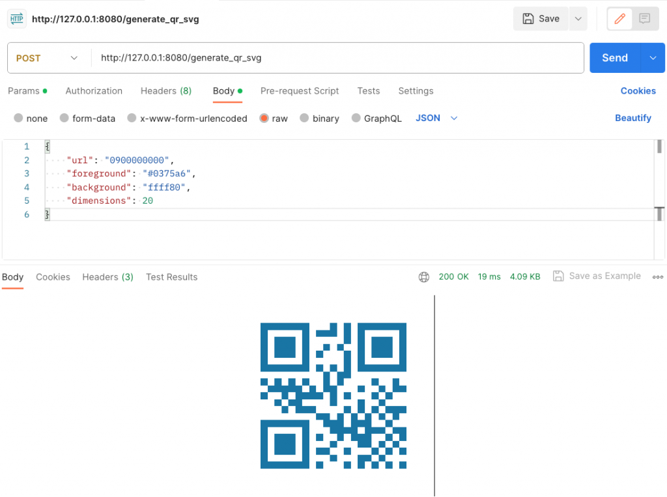Expand the Send options arrow
Image resolution: width=667 pixels, height=497 pixels.
pos(653,58)
